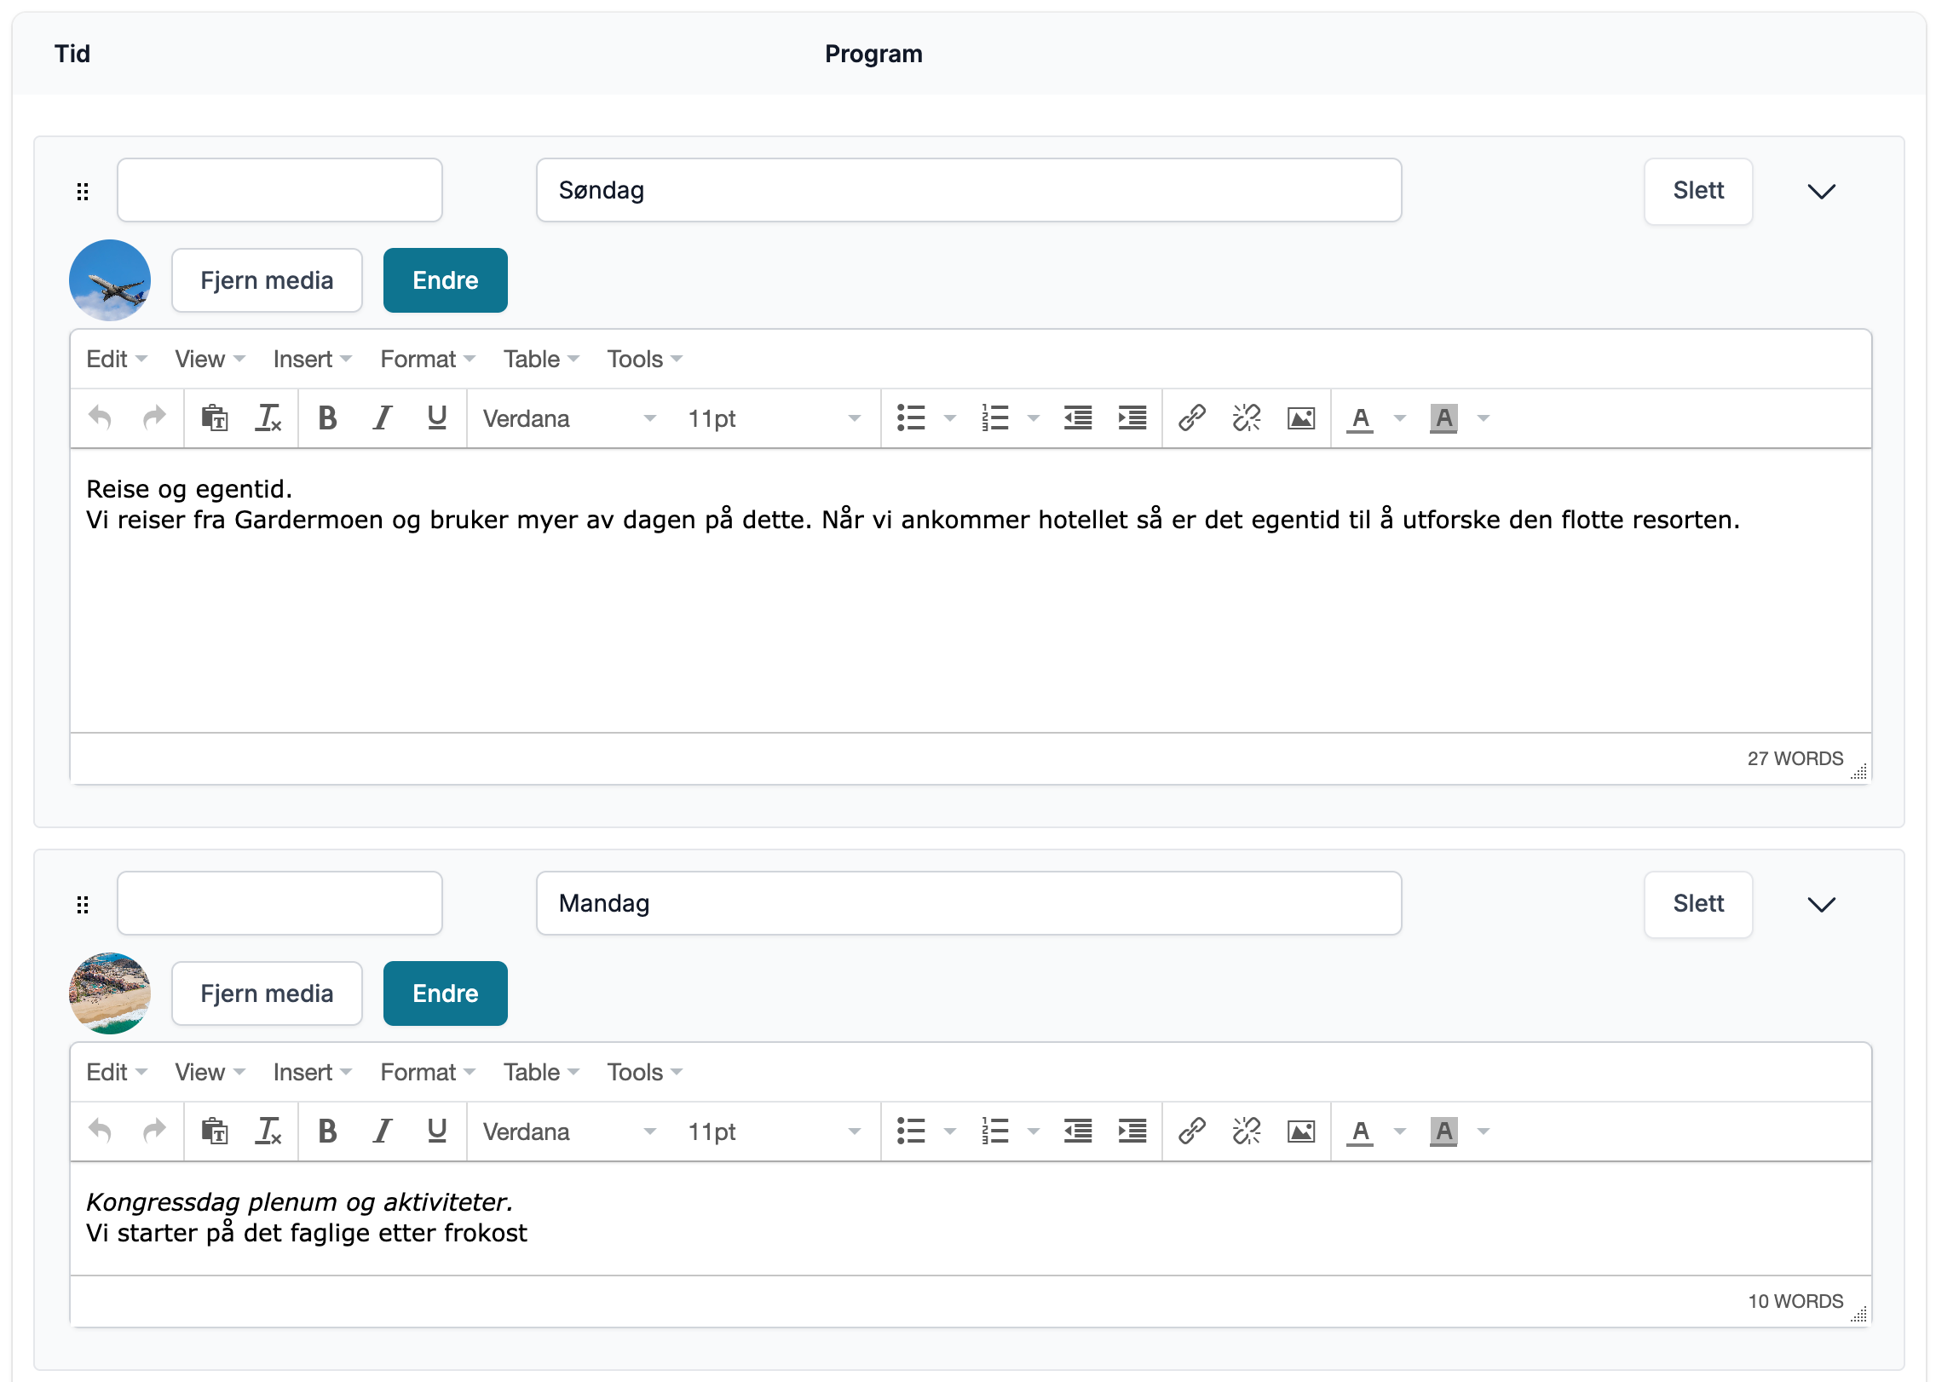Click bullet list icon in Mandag editor

pos(911,1132)
